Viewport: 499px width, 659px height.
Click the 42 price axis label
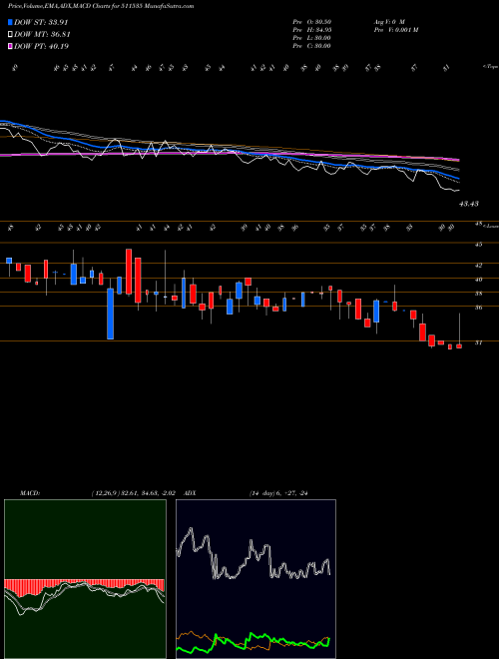point(478,266)
